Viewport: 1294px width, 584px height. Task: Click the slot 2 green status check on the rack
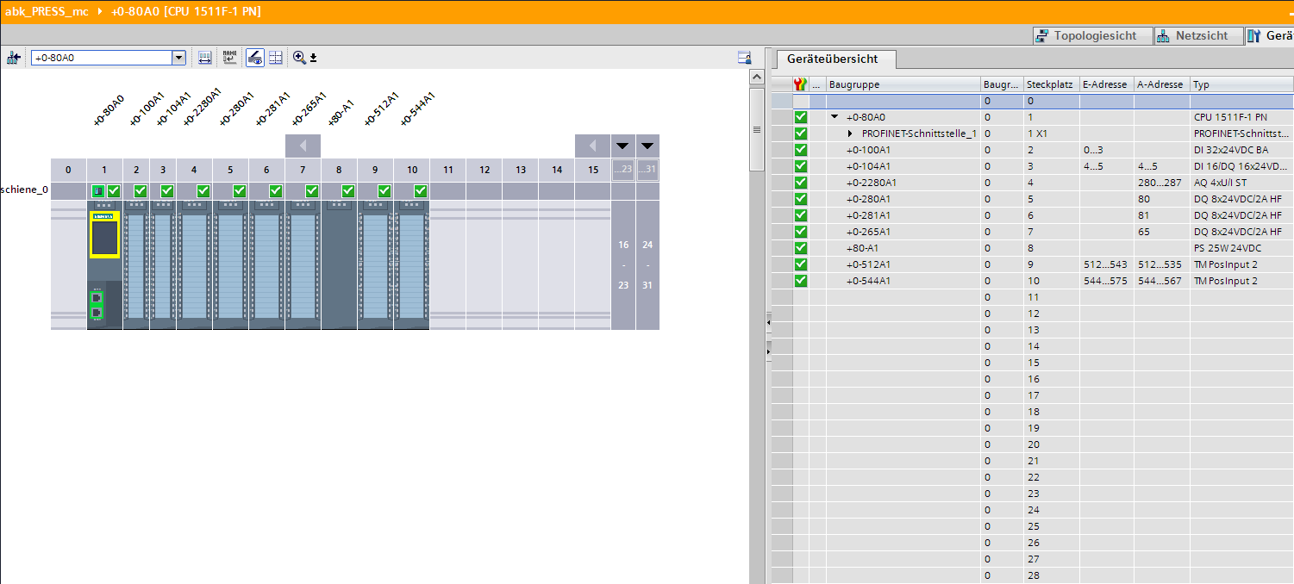point(141,191)
